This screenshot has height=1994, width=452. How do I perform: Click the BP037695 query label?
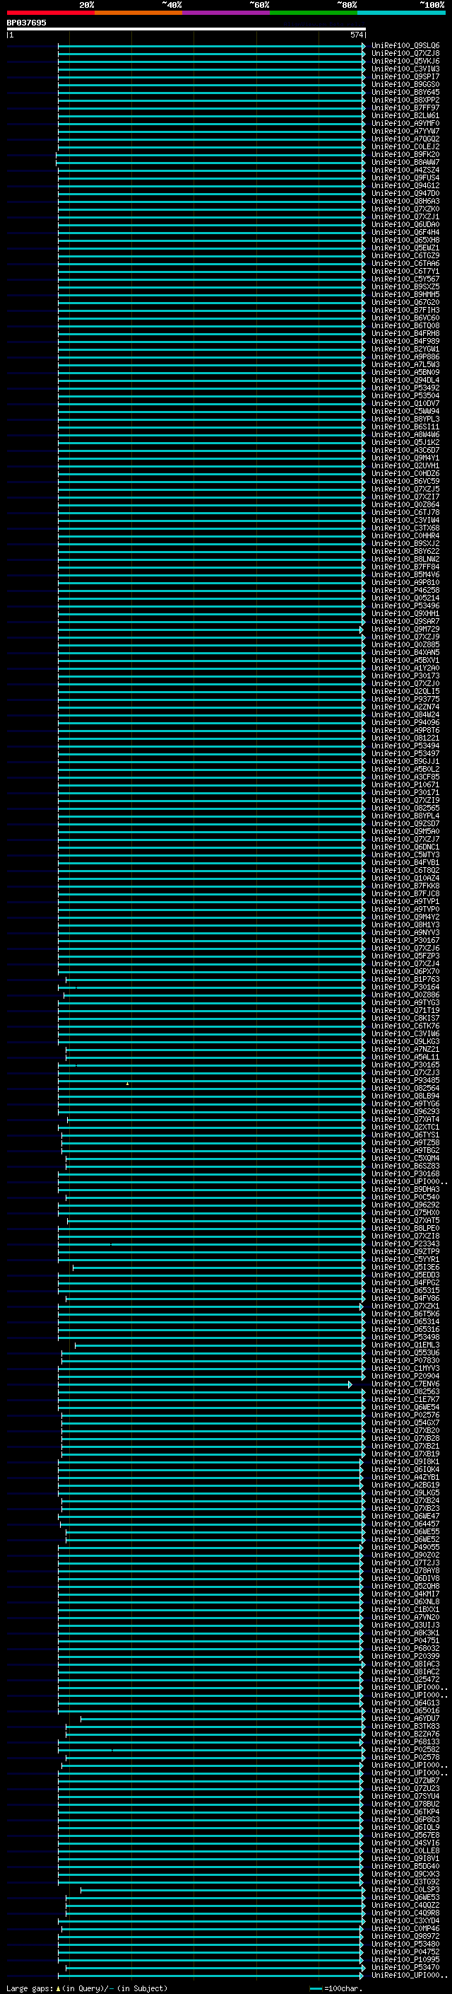27,23
